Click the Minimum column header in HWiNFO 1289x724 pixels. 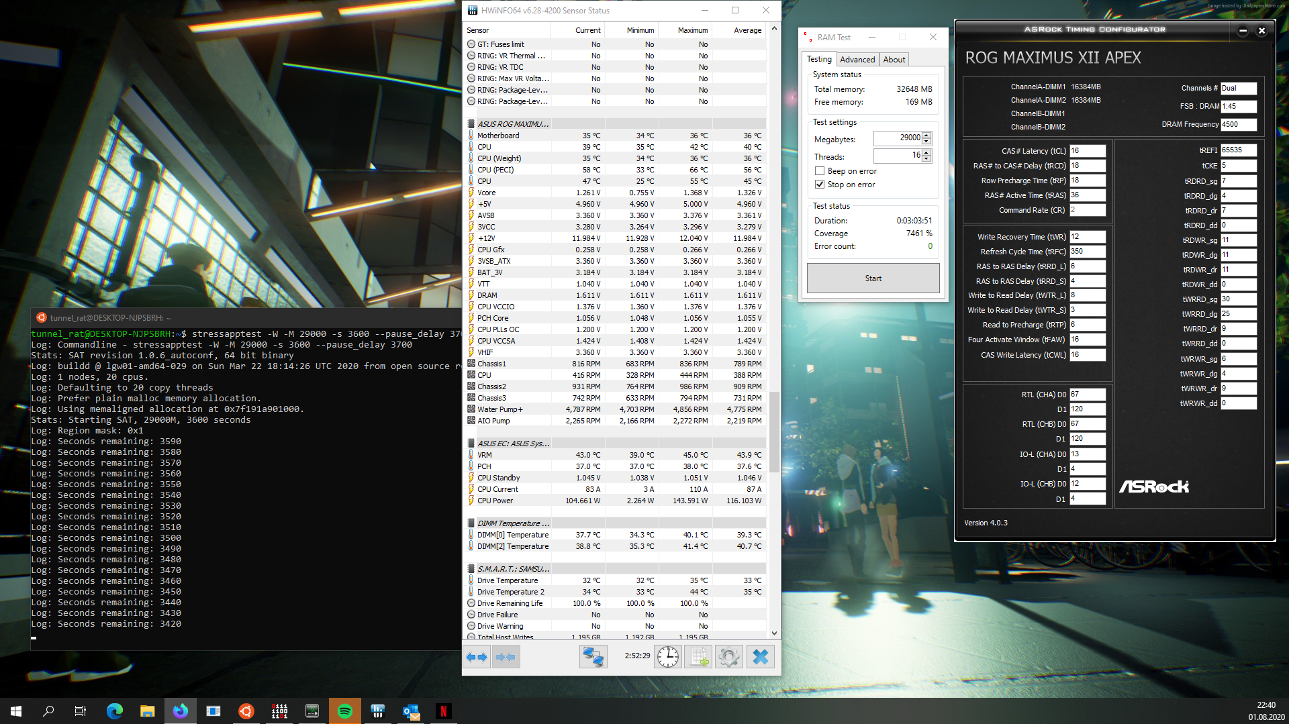632,30
